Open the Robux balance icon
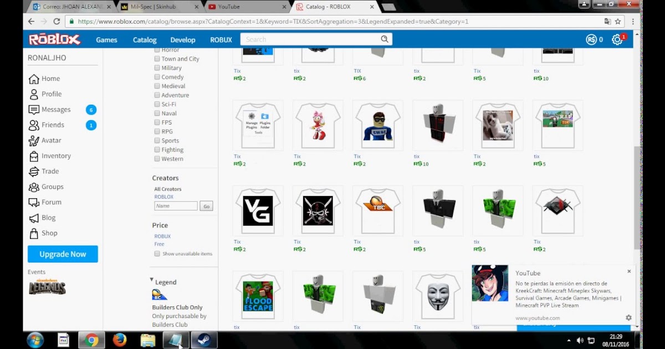 point(591,40)
